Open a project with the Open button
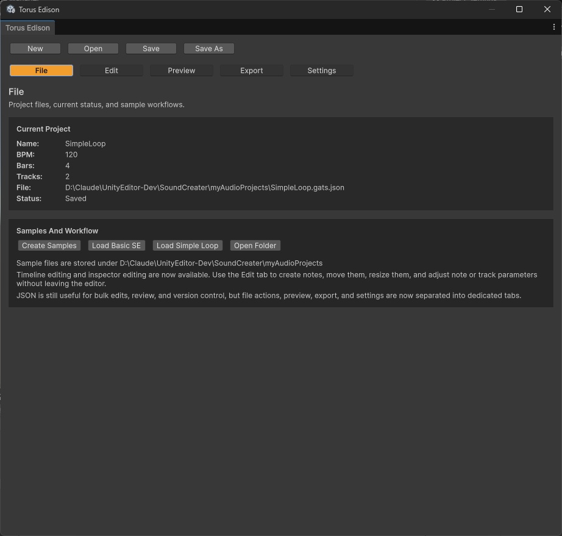The width and height of the screenshot is (562, 536). click(x=93, y=48)
